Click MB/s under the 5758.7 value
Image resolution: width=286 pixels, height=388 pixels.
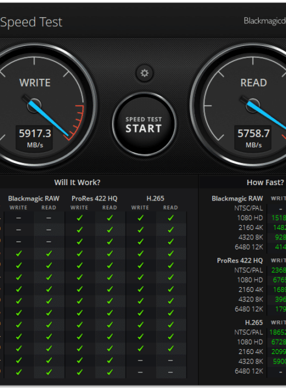(x=254, y=145)
